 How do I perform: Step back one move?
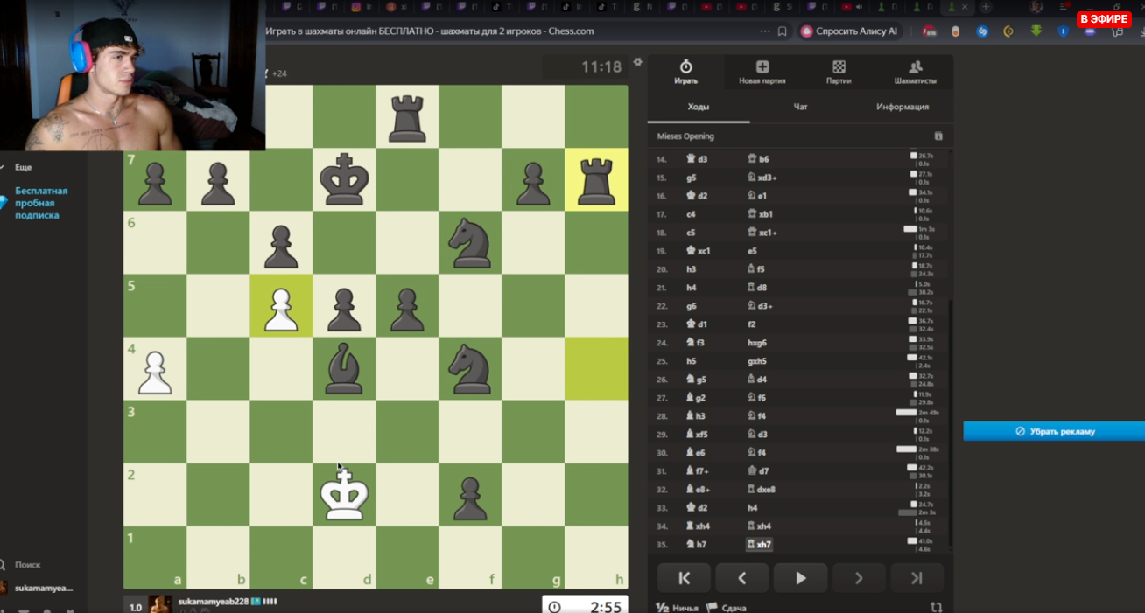tap(742, 578)
